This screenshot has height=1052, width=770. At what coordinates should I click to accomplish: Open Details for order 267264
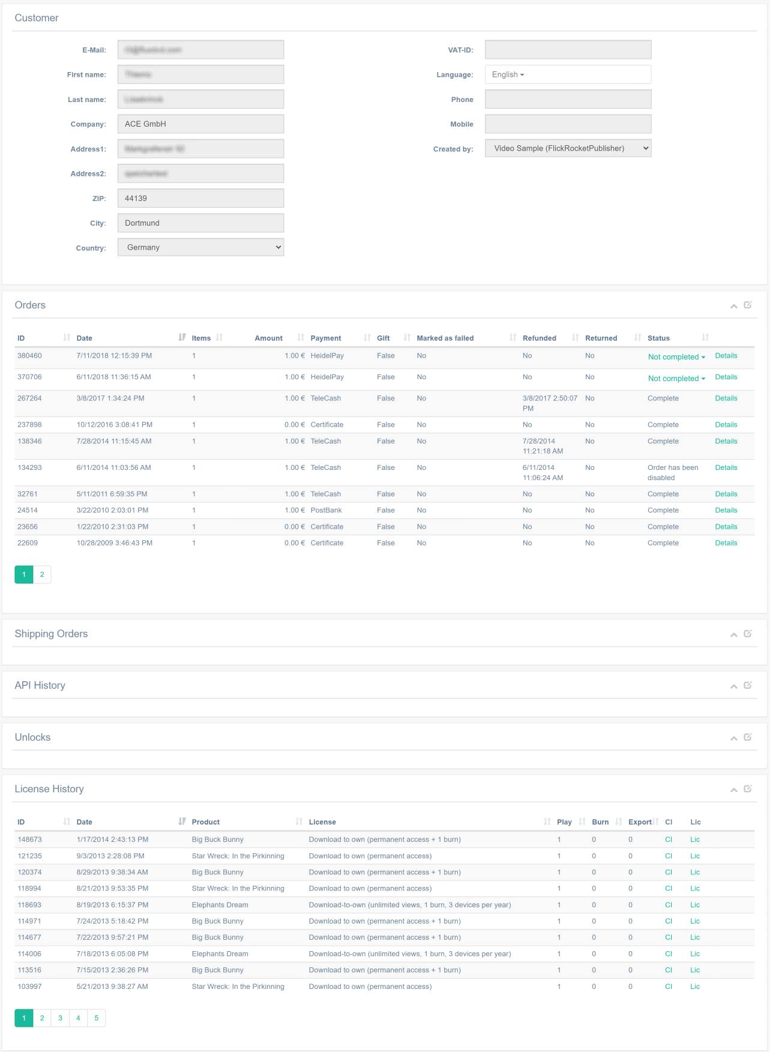click(x=726, y=398)
